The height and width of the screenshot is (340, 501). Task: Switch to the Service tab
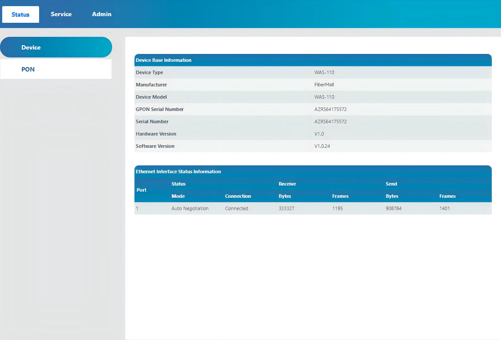point(61,14)
